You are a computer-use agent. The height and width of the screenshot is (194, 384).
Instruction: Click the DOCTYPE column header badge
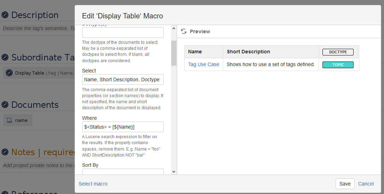click(x=338, y=52)
